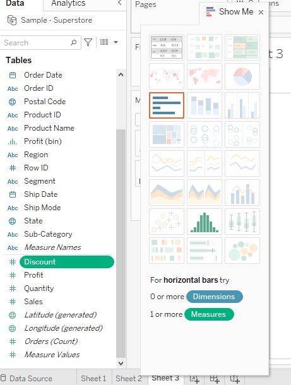291x385 pixels.
Task: Select the box-and-whisker plot option
Action: coord(242,222)
